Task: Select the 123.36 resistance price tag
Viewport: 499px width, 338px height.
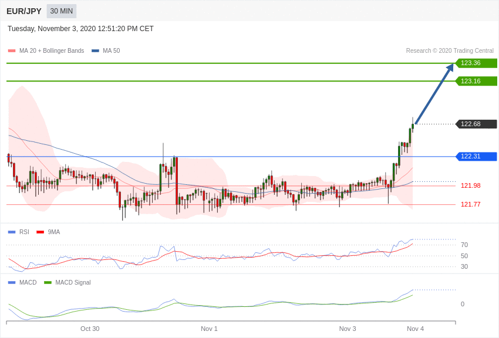Action: (477, 63)
